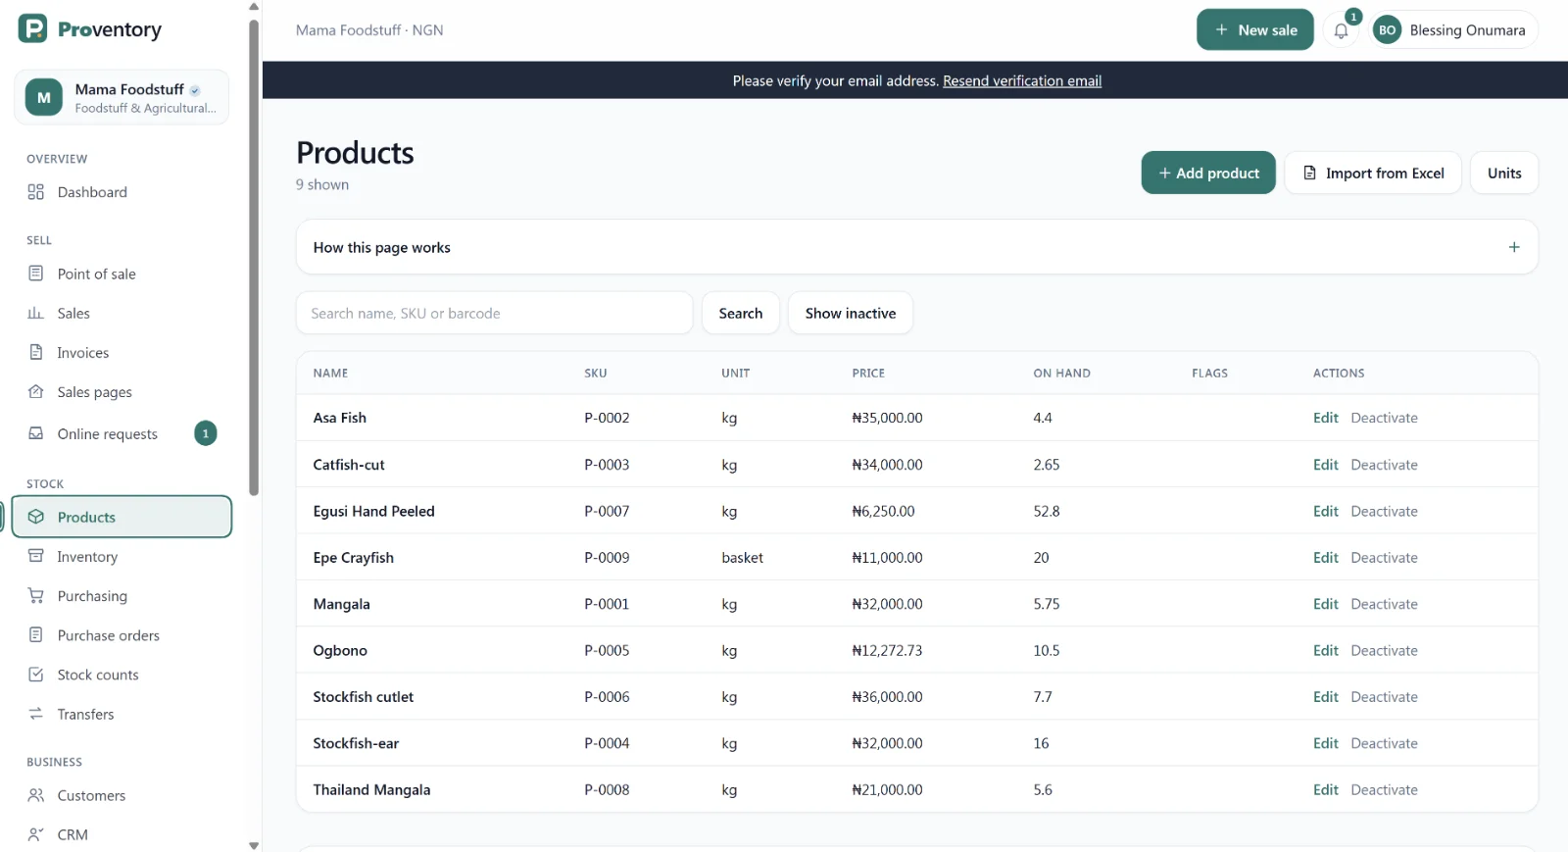Click the Blessing Onumara user name
Image resolution: width=1568 pixels, height=852 pixels.
pos(1467,30)
